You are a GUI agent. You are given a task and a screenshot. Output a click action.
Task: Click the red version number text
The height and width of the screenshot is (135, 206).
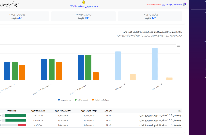point(154,4)
